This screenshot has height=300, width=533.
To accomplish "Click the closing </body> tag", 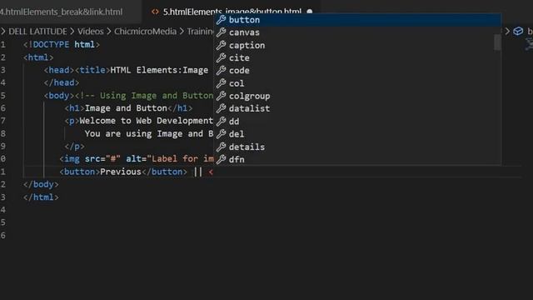I will pos(41,184).
